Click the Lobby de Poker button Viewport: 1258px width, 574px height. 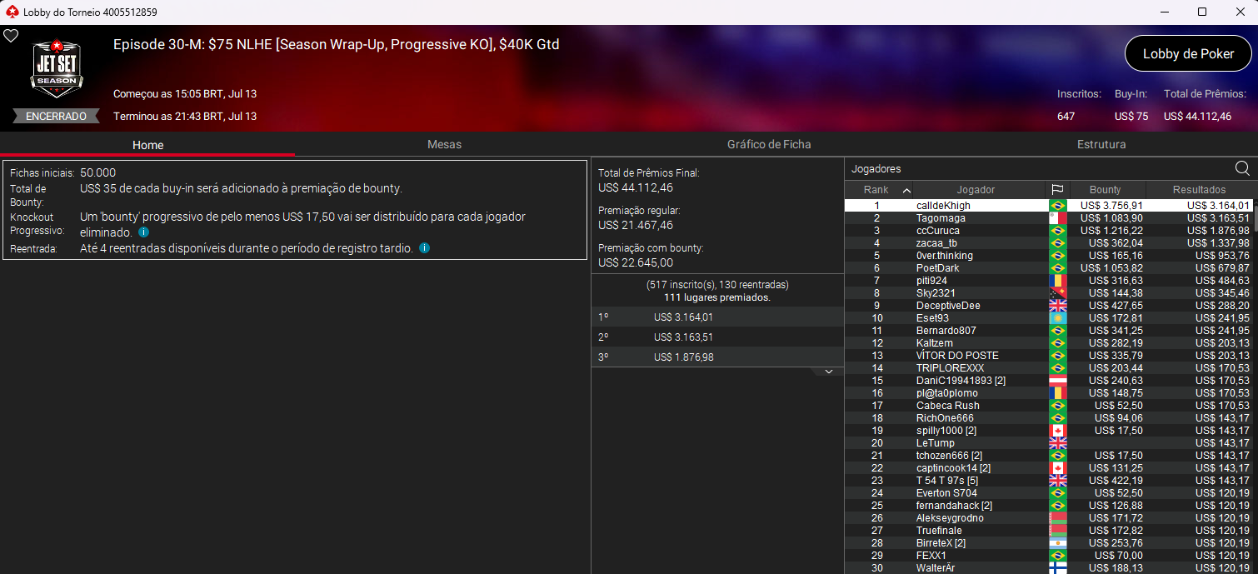(x=1188, y=53)
